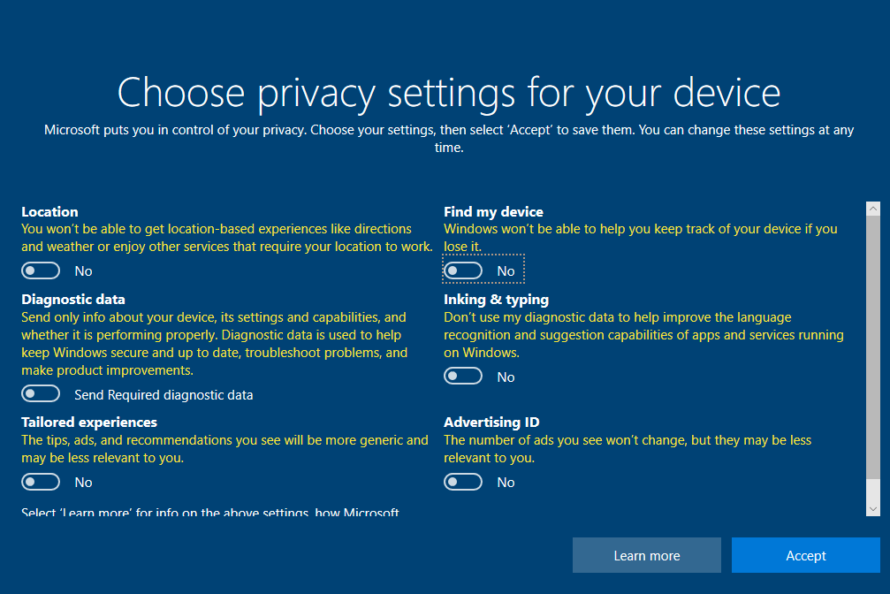The height and width of the screenshot is (594, 890).
Task: Click the Location heading
Action: pos(49,212)
